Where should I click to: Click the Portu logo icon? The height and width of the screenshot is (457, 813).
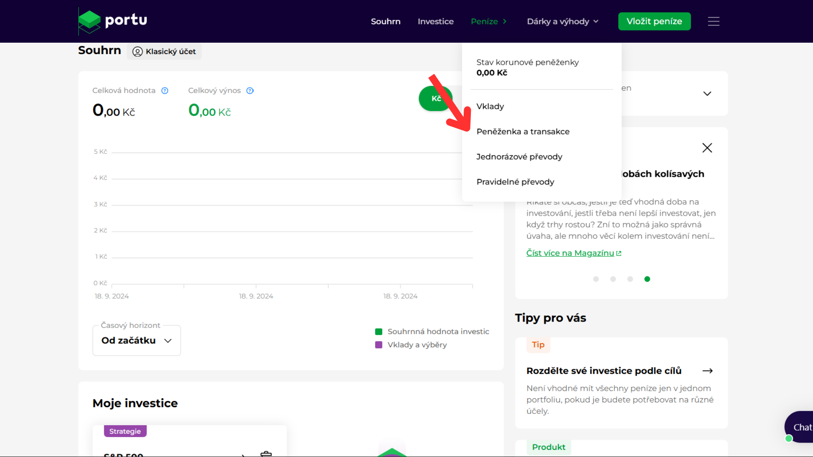click(89, 21)
